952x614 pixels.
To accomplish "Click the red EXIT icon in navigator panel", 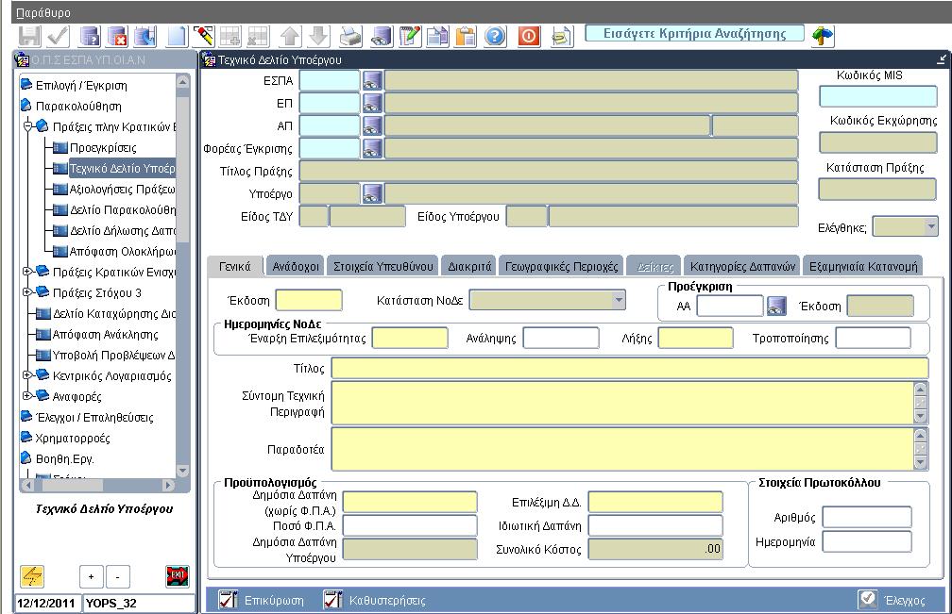I will 178,576.
